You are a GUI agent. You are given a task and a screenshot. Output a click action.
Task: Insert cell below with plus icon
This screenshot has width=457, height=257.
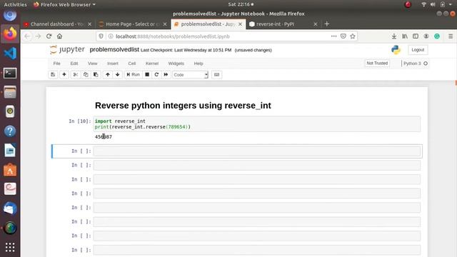pos(64,74)
